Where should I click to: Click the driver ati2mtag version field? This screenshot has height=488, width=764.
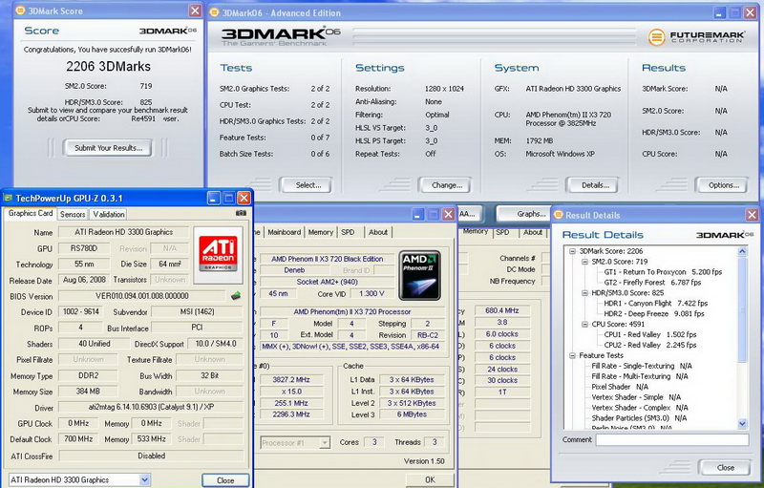pos(151,407)
